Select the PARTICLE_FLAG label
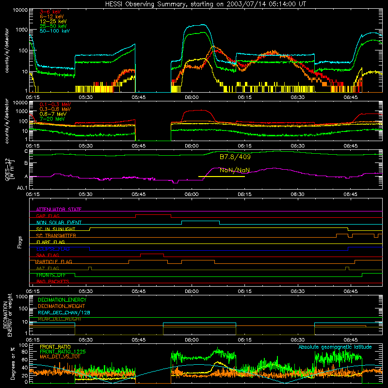Image resolution: width=388 pixels, height=388 pixels. [54, 261]
